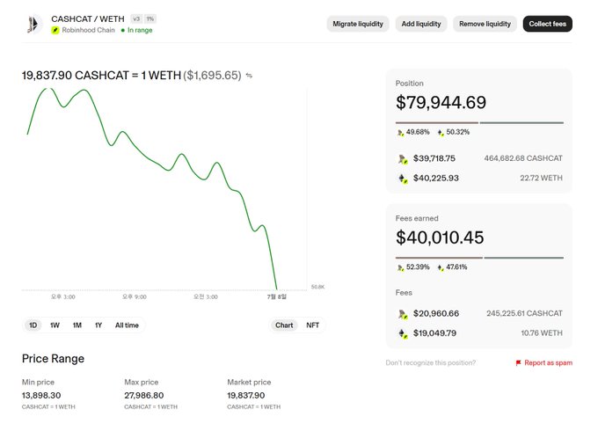This screenshot has height=431, width=598.
Task: Open Add liquidity
Action: click(421, 24)
